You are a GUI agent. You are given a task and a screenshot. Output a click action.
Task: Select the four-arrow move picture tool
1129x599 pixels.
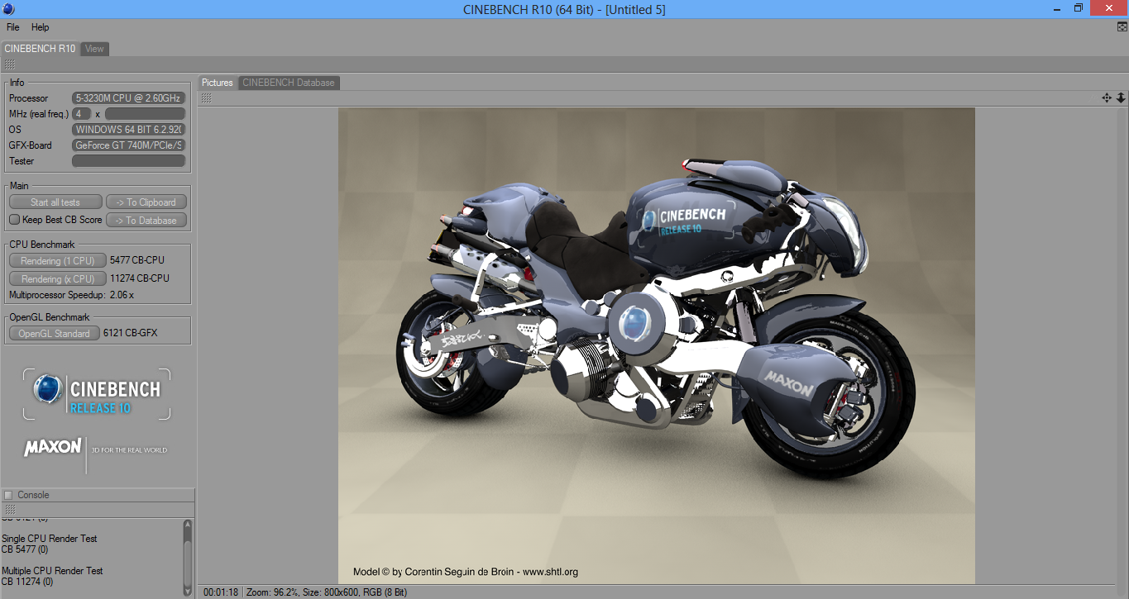point(1107,97)
